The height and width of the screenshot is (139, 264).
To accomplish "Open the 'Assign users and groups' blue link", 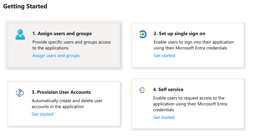I will [x=56, y=56].
